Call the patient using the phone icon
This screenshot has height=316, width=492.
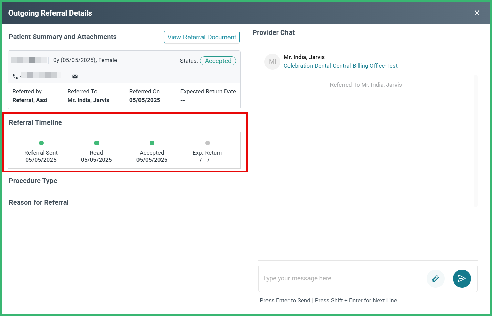pos(16,76)
